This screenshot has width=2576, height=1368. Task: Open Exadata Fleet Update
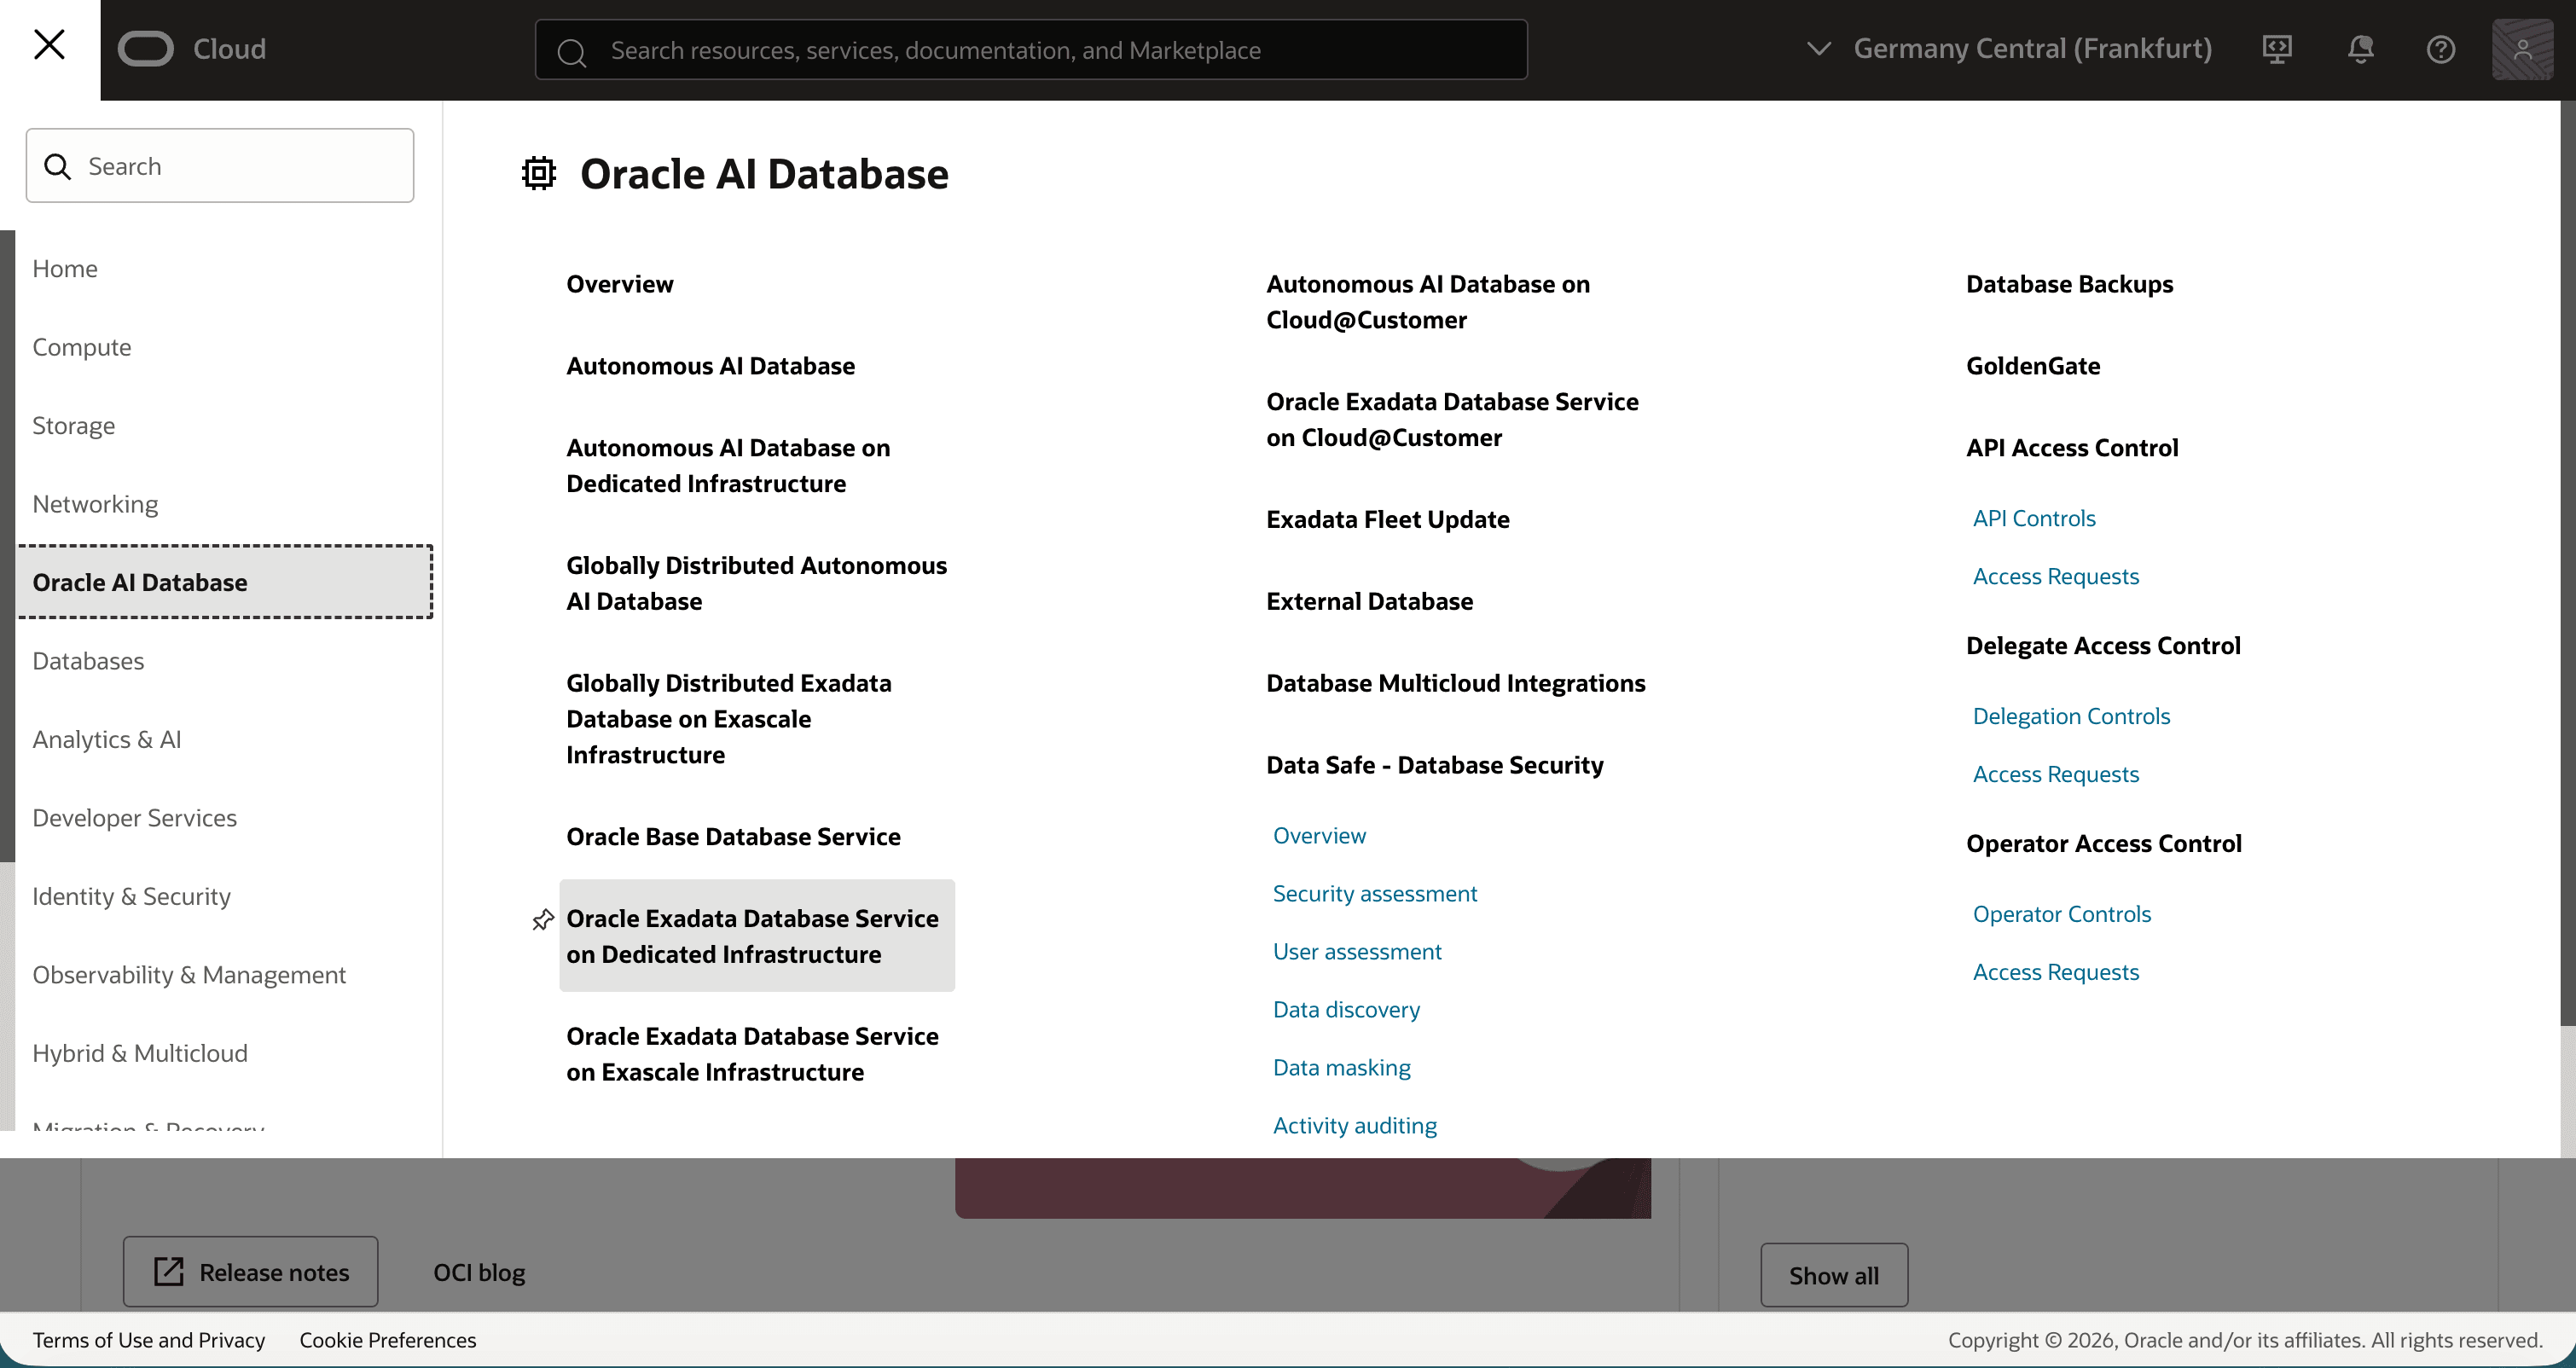click(x=1388, y=520)
